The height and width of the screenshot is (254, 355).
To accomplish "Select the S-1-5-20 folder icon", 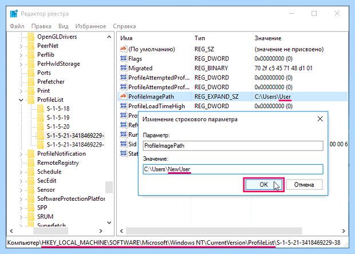I will [41, 126].
